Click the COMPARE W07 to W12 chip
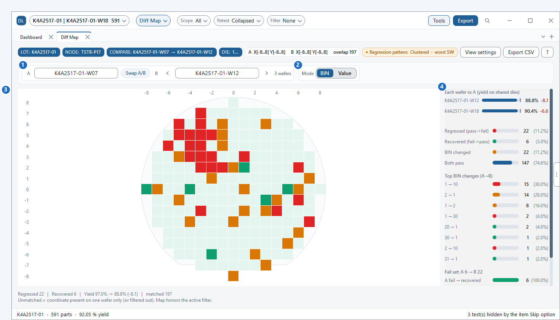This screenshot has height=320, width=560. [x=162, y=52]
